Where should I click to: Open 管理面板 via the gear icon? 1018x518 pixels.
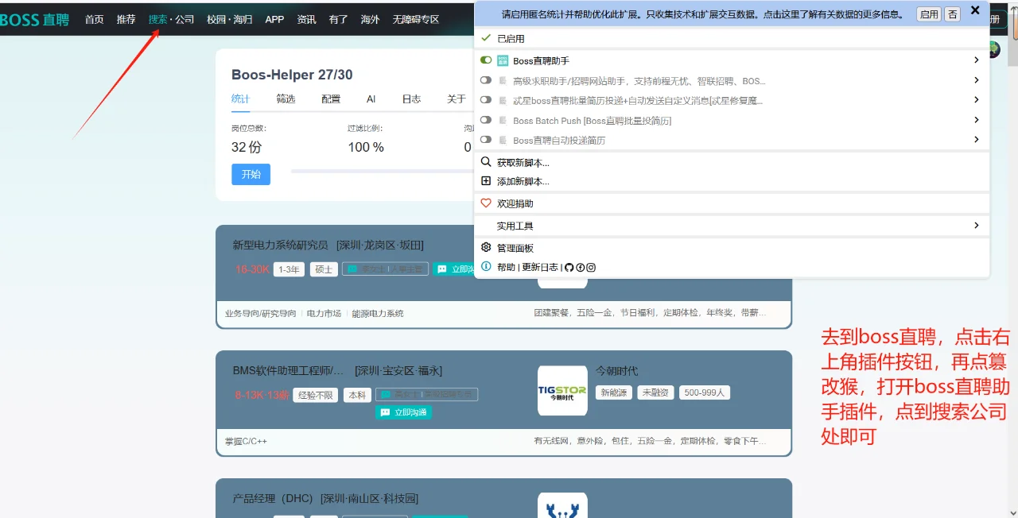(x=486, y=247)
